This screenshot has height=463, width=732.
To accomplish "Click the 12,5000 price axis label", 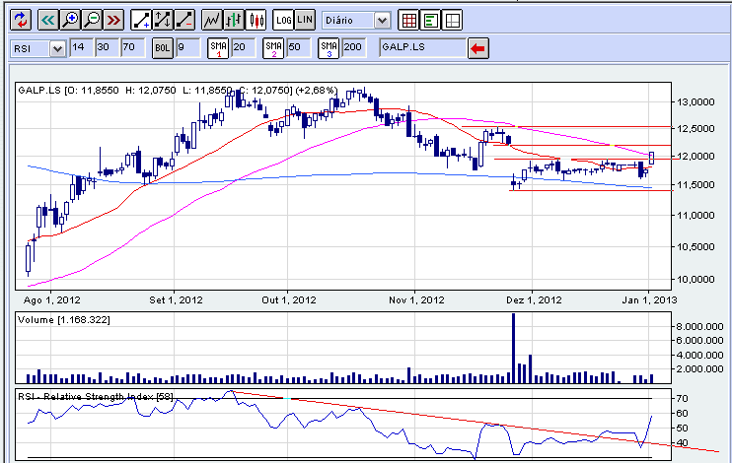I will 695,128.
